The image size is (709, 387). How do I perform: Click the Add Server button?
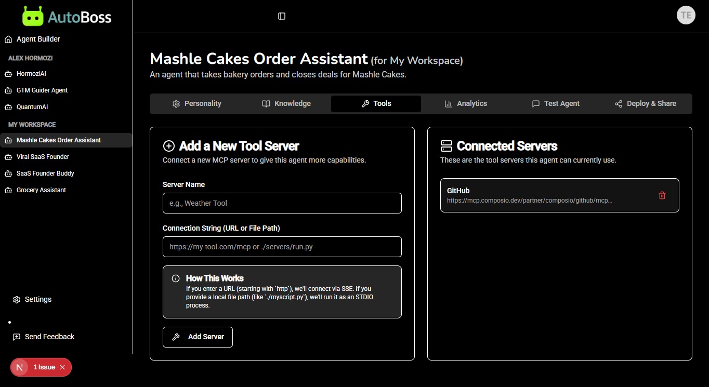198,337
